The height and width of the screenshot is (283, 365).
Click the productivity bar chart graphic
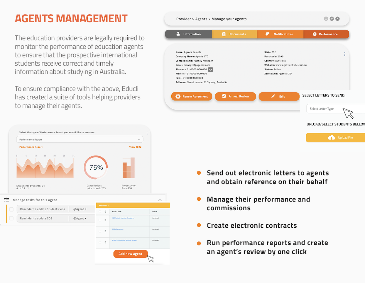(x=129, y=168)
